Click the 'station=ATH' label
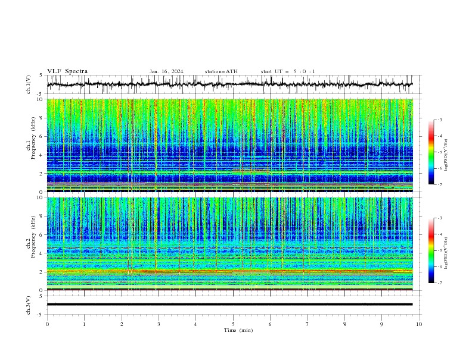Viewport: 472px width, 364px height. click(x=221, y=71)
